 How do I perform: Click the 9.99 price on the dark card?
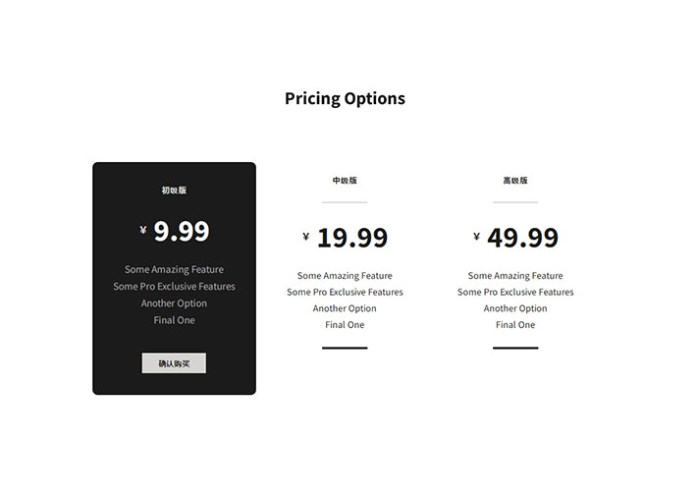pyautogui.click(x=182, y=232)
